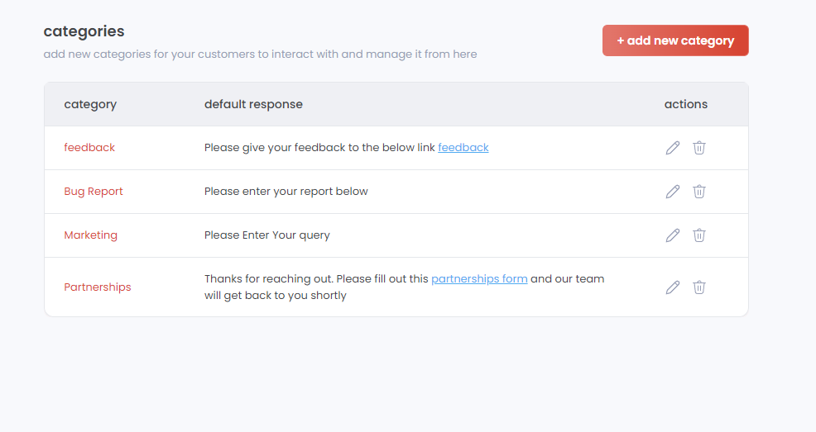816x432 pixels.
Task: Open the feedback link in default response
Action: pos(463,148)
